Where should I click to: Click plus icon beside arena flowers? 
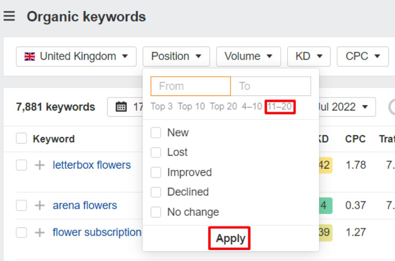click(x=40, y=206)
